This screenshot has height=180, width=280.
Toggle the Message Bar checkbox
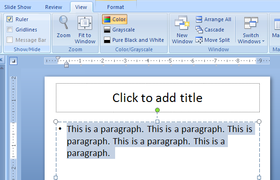[x=10, y=40]
